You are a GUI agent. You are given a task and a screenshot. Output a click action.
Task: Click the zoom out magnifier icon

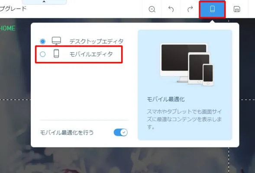point(152,9)
